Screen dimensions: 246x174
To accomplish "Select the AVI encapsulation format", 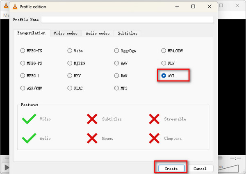I will pos(164,76).
